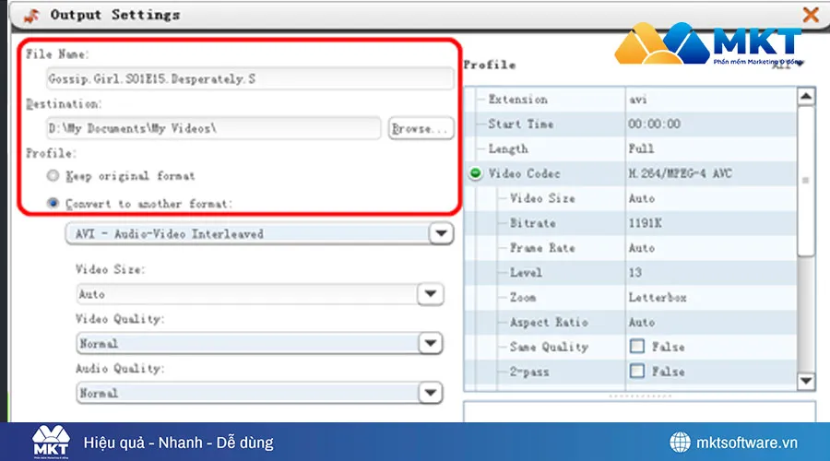This screenshot has width=830, height=461.
Task: Toggle the Same Quality checkbox
Action: (x=636, y=346)
